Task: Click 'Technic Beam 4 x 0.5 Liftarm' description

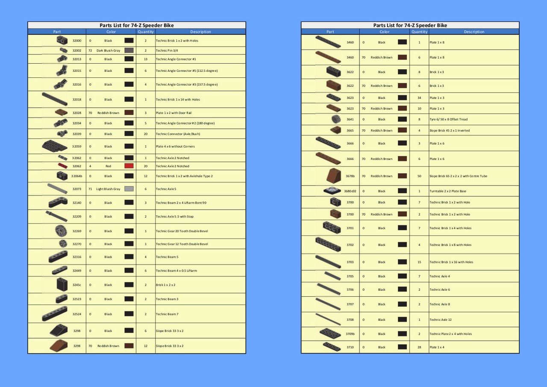Action: point(176,270)
